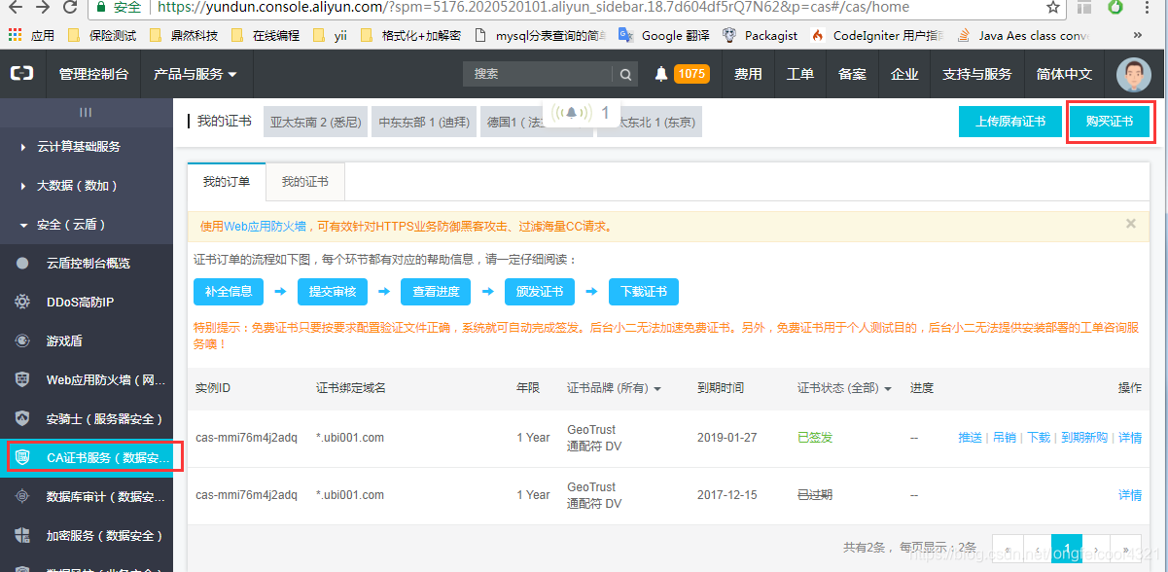Click the Web应用防火墙 link in the yellow banner
The image size is (1168, 572).
click(x=265, y=226)
